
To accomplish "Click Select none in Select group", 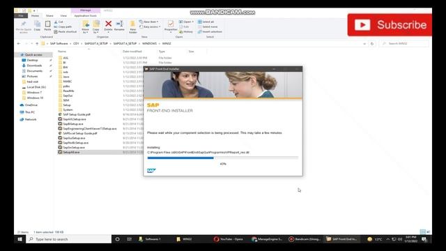I will point(208,26).
